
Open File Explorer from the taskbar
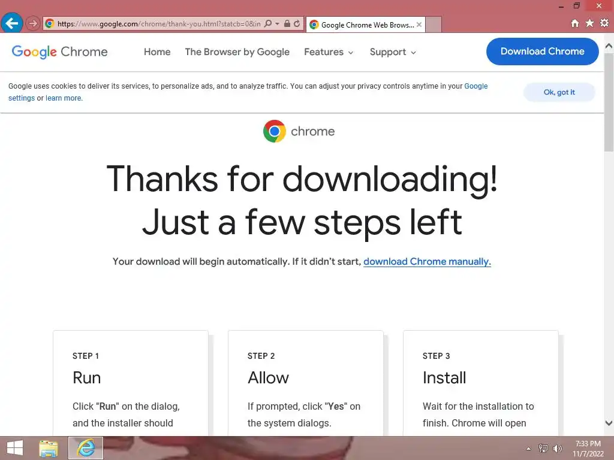click(49, 448)
